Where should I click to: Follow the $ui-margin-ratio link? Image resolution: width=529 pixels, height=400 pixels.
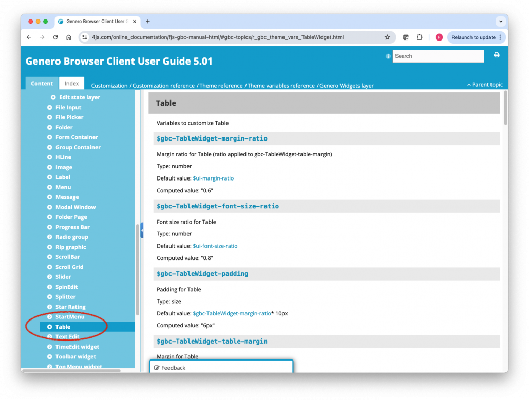click(x=213, y=178)
